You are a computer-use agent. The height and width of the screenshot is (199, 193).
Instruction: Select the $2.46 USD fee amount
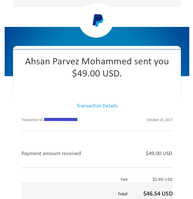162,179
